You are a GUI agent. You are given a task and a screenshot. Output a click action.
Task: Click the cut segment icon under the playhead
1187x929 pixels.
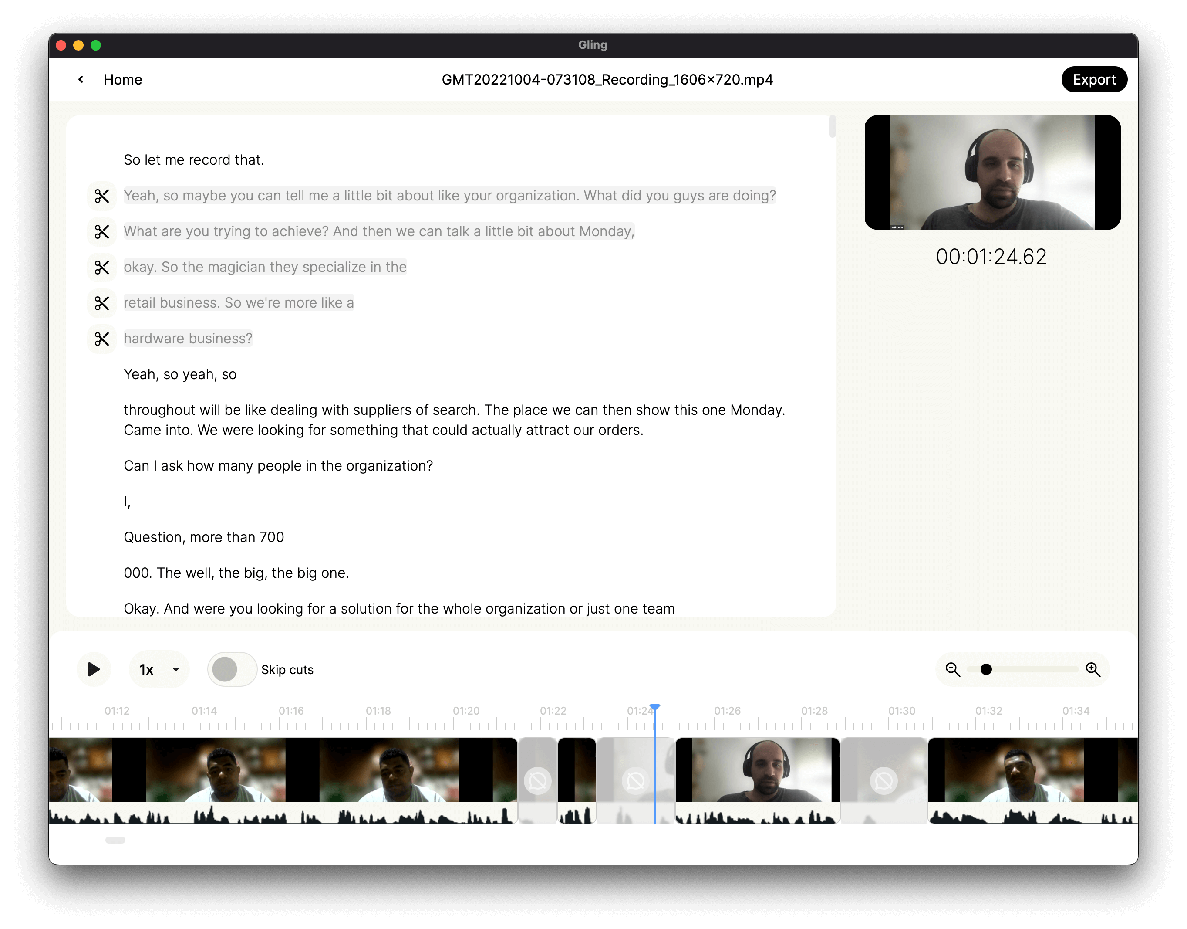pyautogui.click(x=635, y=781)
